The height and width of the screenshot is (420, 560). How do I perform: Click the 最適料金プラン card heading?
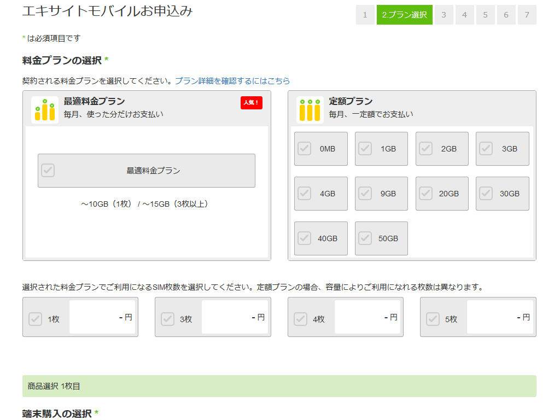click(x=94, y=101)
